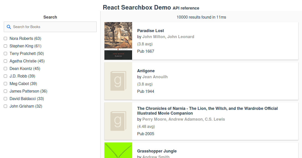Select the Meg Cabot checkbox
The height and width of the screenshot is (158, 302).
pos(5,84)
